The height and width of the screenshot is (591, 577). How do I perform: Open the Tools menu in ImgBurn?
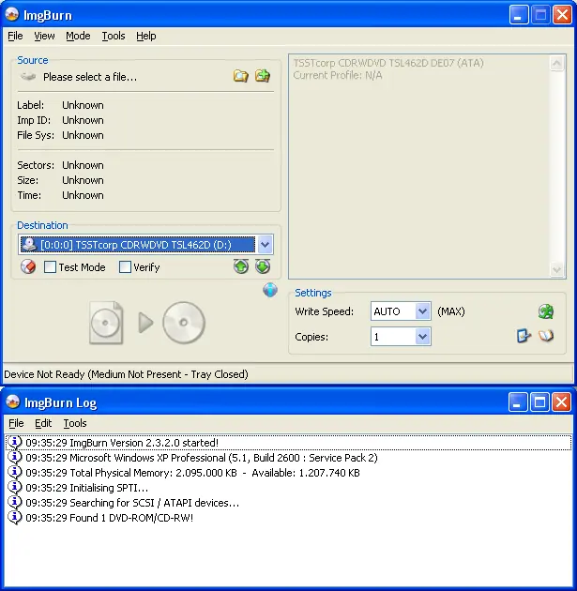coord(114,36)
